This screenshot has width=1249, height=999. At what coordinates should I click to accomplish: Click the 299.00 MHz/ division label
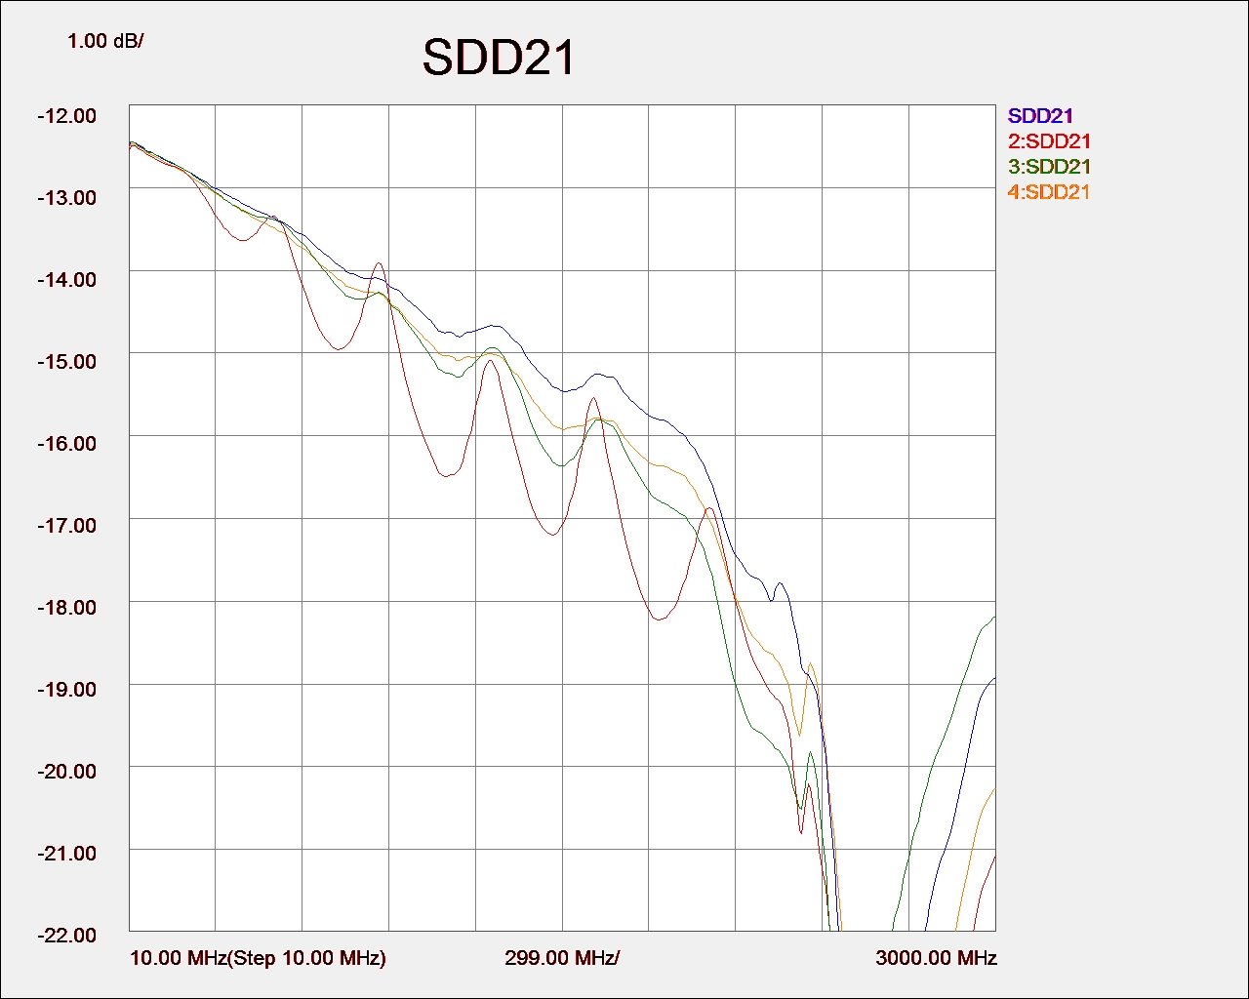(562, 958)
